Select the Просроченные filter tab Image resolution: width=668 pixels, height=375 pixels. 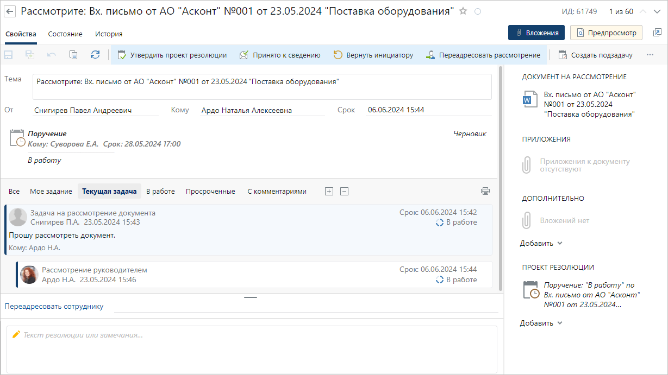pos(210,191)
